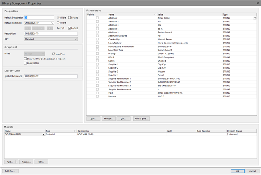Uncheck the Lock Pins option
Image resolution: width=261 pixels, height=175 pixels.
(x=53, y=54)
